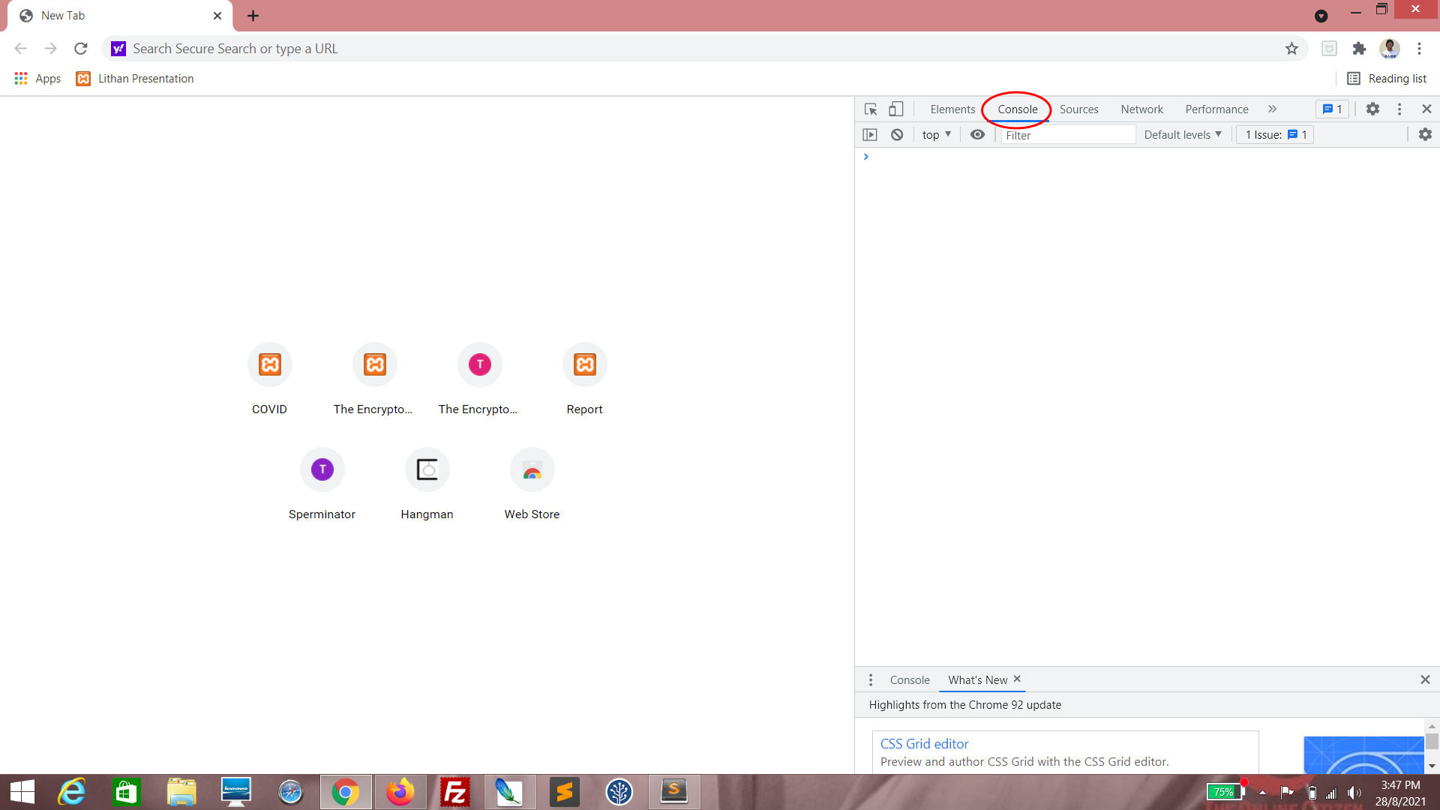Open the Extensions puzzle icon
This screenshot has width=1440, height=810.
[1359, 49]
